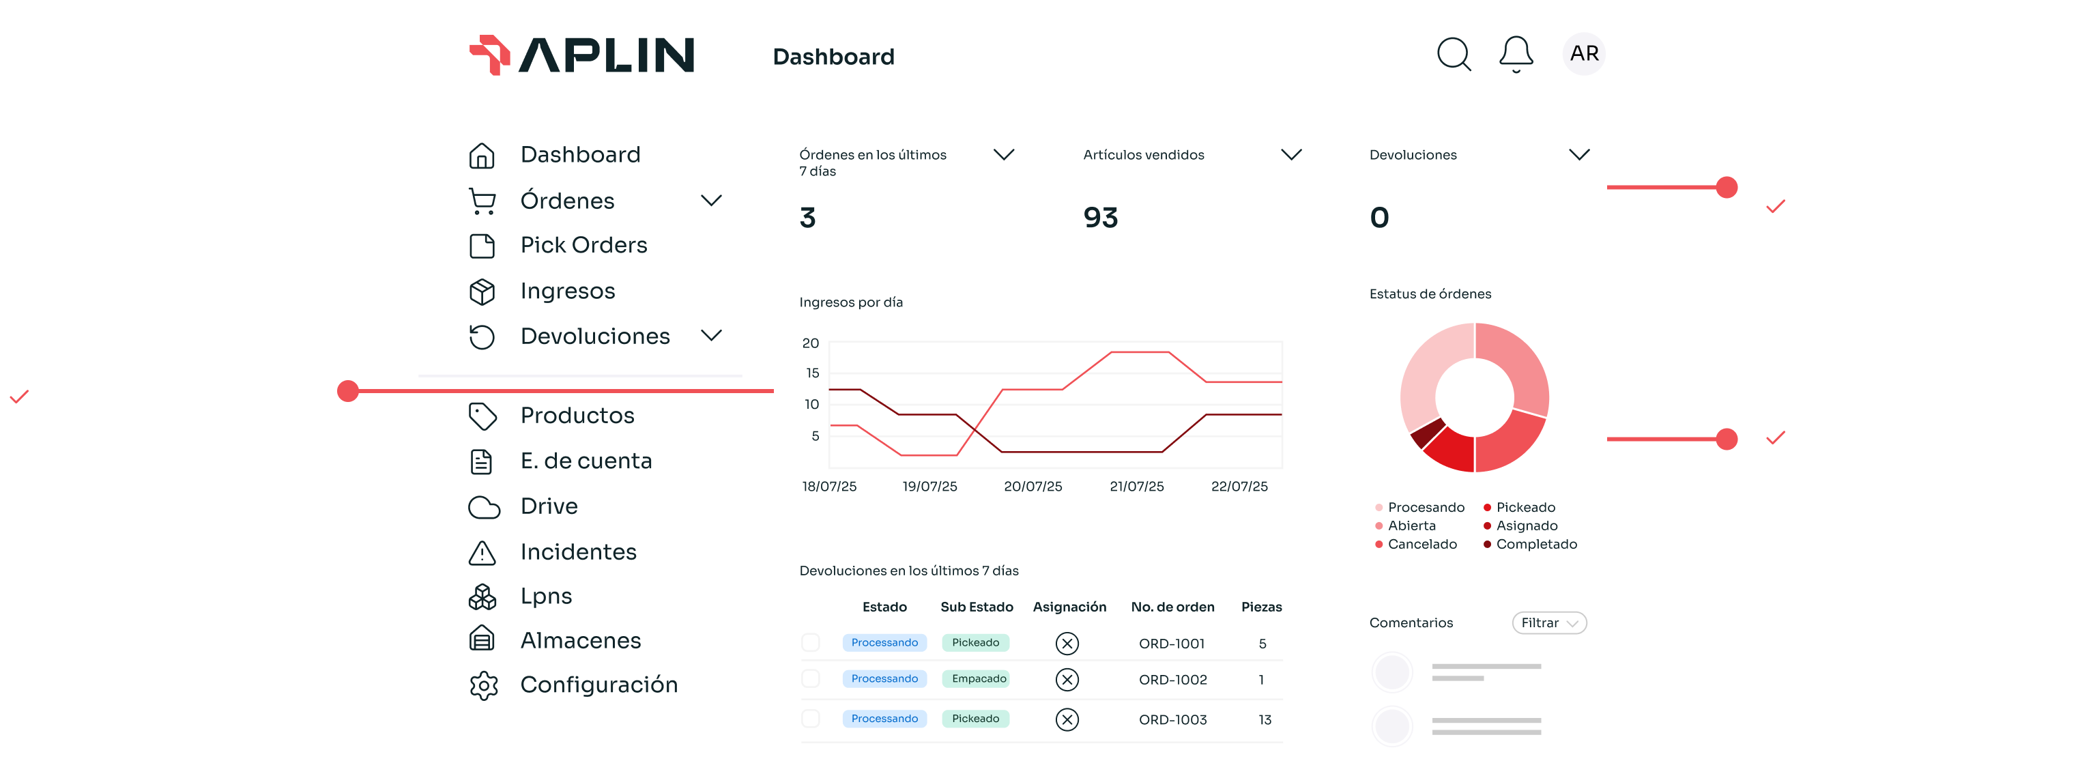Click the Abierta legend entry
Image resolution: width=2078 pixels, height=776 pixels.
tap(1404, 526)
